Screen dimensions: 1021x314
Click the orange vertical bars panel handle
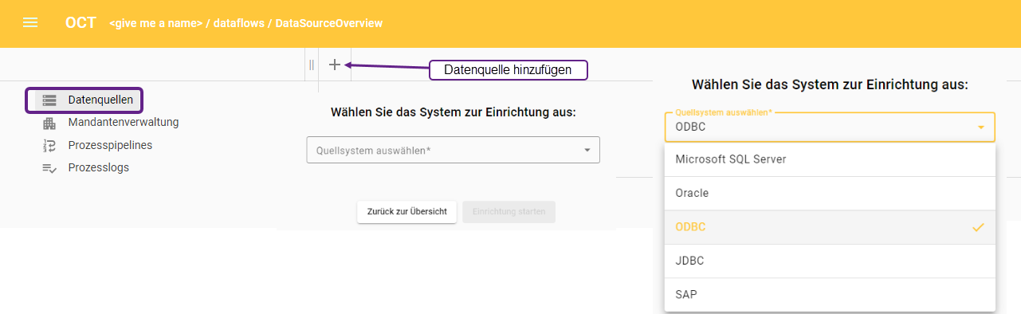(x=312, y=65)
